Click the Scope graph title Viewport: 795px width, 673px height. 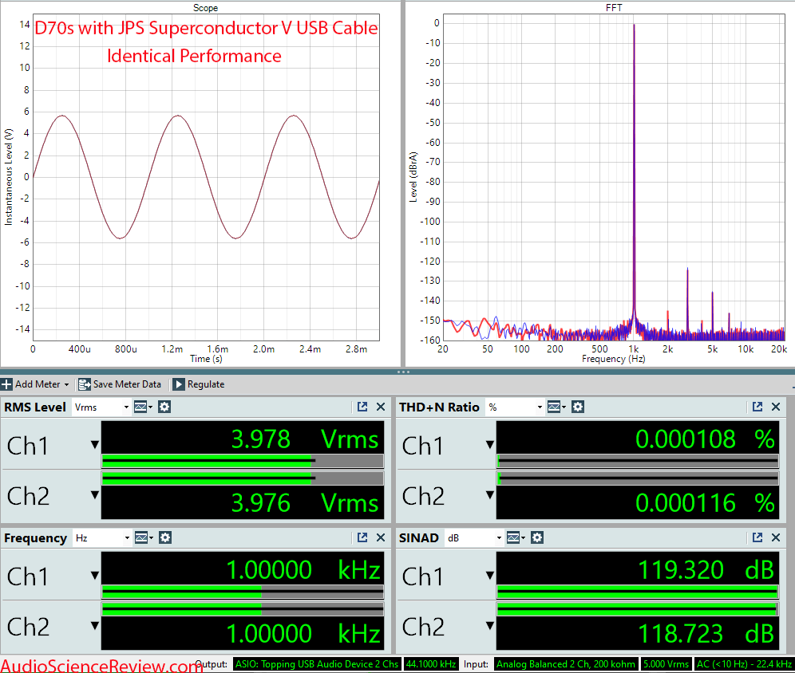click(x=205, y=8)
